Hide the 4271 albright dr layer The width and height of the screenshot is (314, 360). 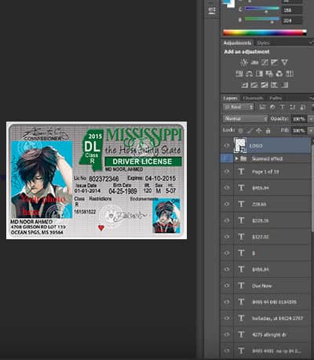point(227,334)
